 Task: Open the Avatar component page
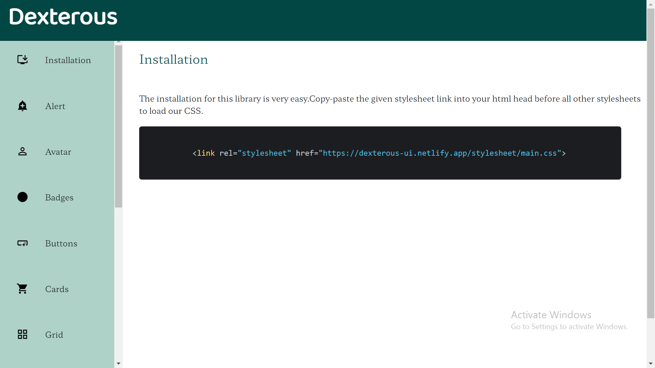pyautogui.click(x=58, y=152)
